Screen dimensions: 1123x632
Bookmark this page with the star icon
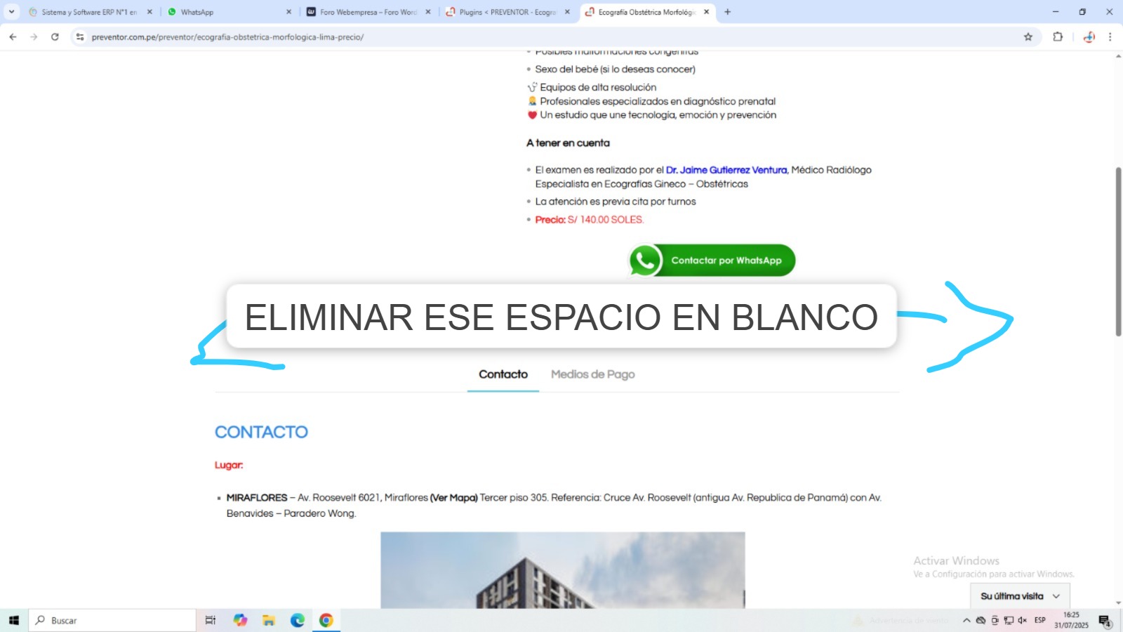coord(1028,37)
